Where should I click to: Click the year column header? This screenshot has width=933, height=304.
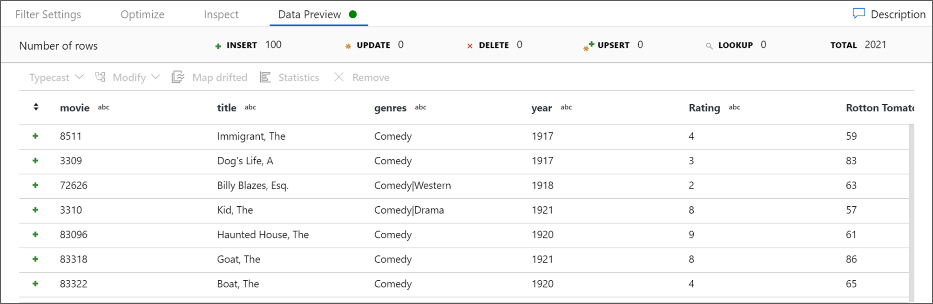(x=541, y=108)
